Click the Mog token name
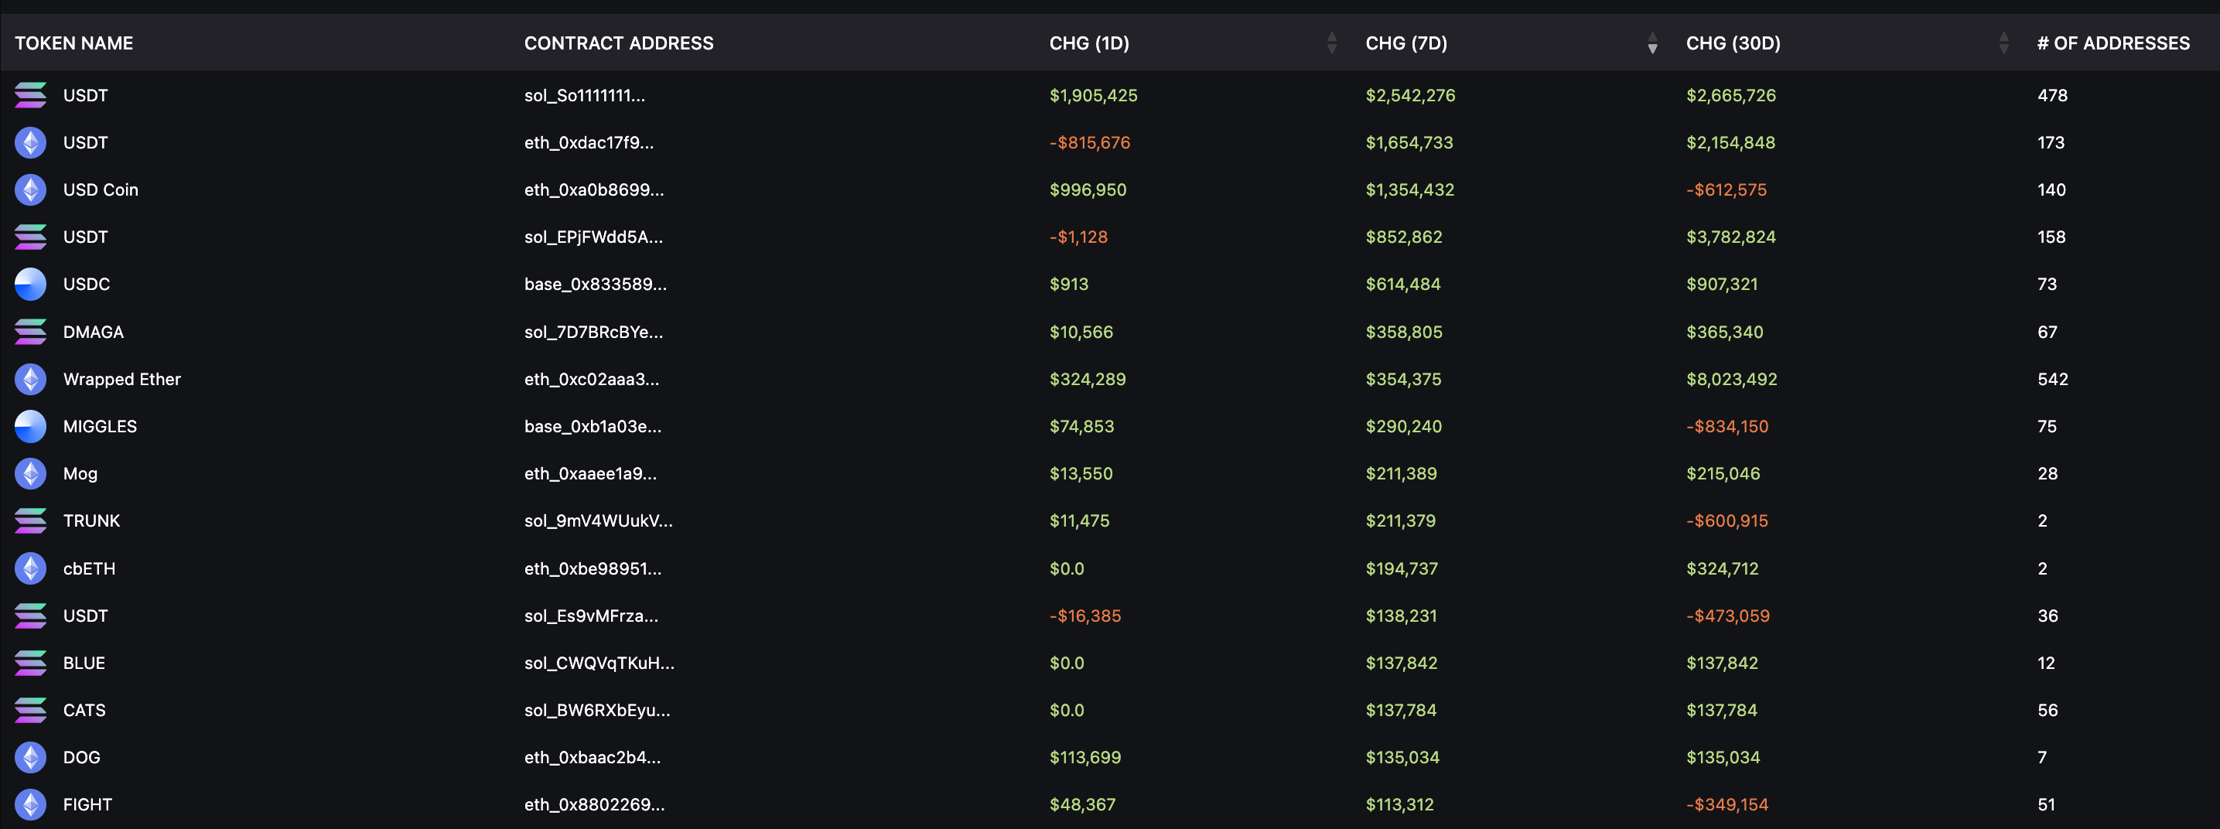The image size is (2220, 829). coord(80,474)
